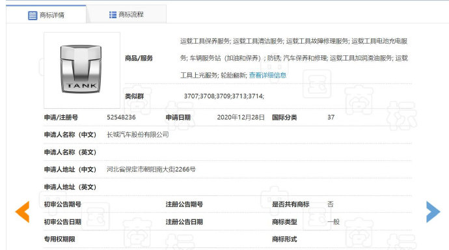Click the 国际分类 value 37
The width and height of the screenshot is (449, 250).
pyautogui.click(x=331, y=117)
